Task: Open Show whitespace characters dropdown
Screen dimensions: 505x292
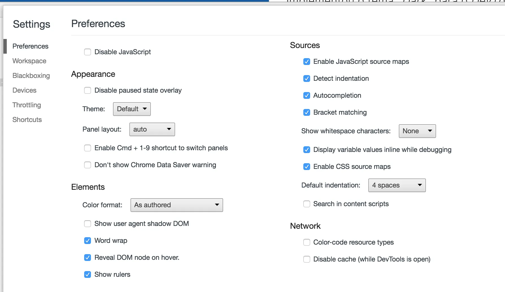Action: (x=417, y=131)
